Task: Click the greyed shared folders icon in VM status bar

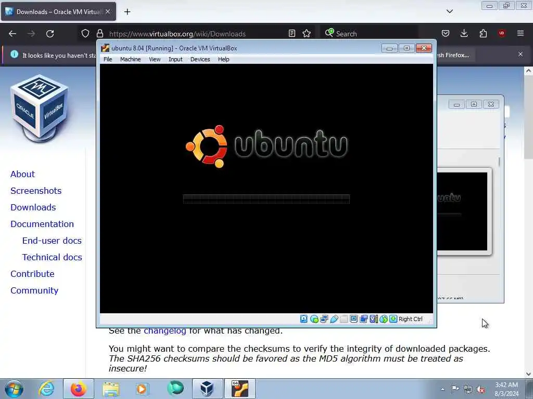Action: pyautogui.click(x=344, y=319)
